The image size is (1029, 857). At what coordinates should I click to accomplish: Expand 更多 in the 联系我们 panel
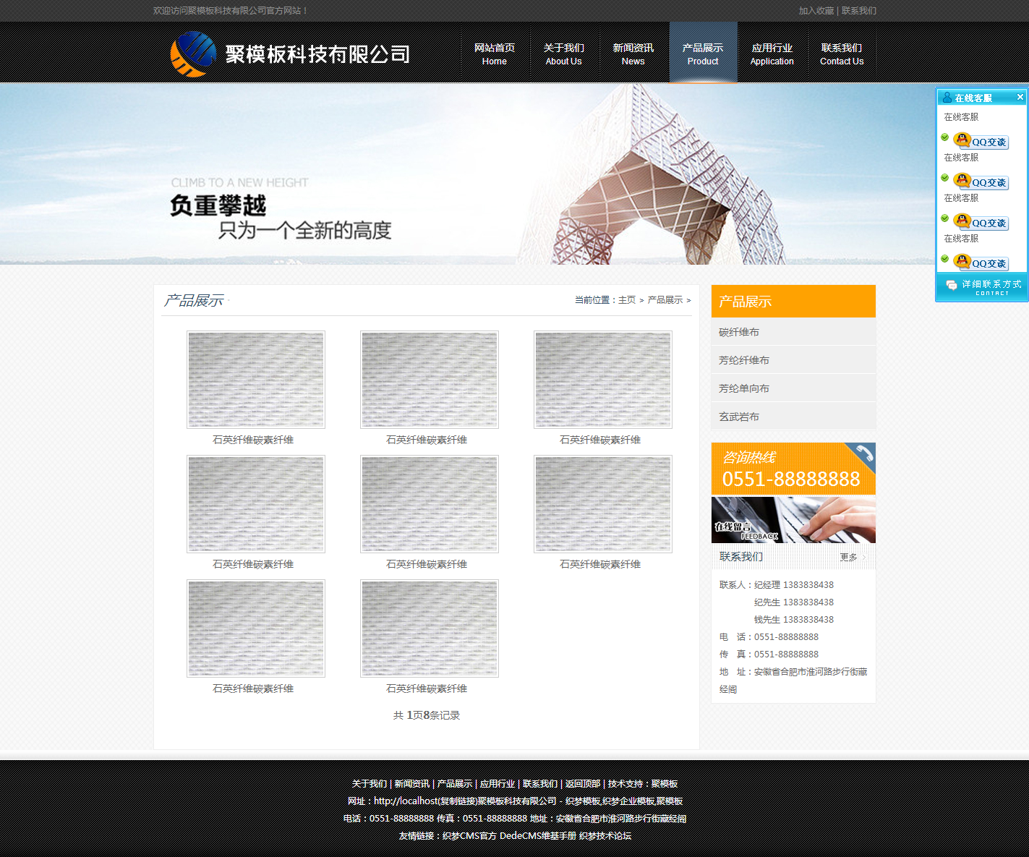tap(850, 557)
